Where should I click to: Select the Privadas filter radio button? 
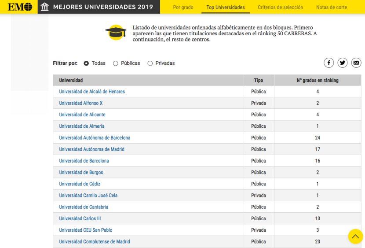point(150,63)
